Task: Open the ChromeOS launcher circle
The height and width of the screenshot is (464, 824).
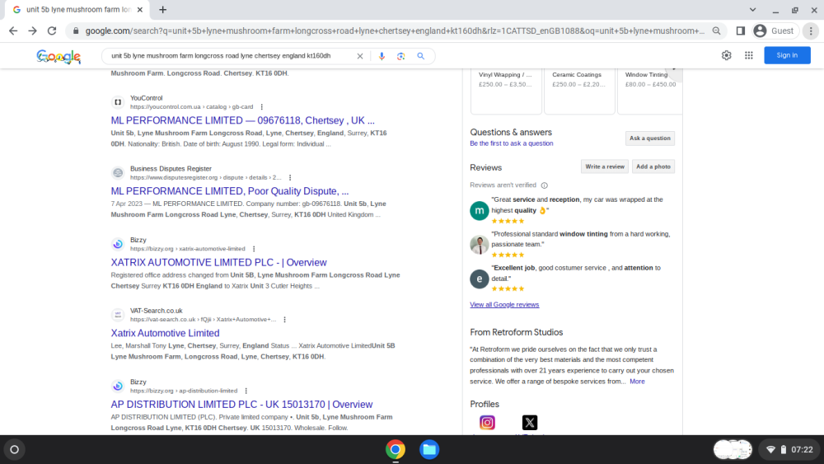Action: click(x=15, y=449)
